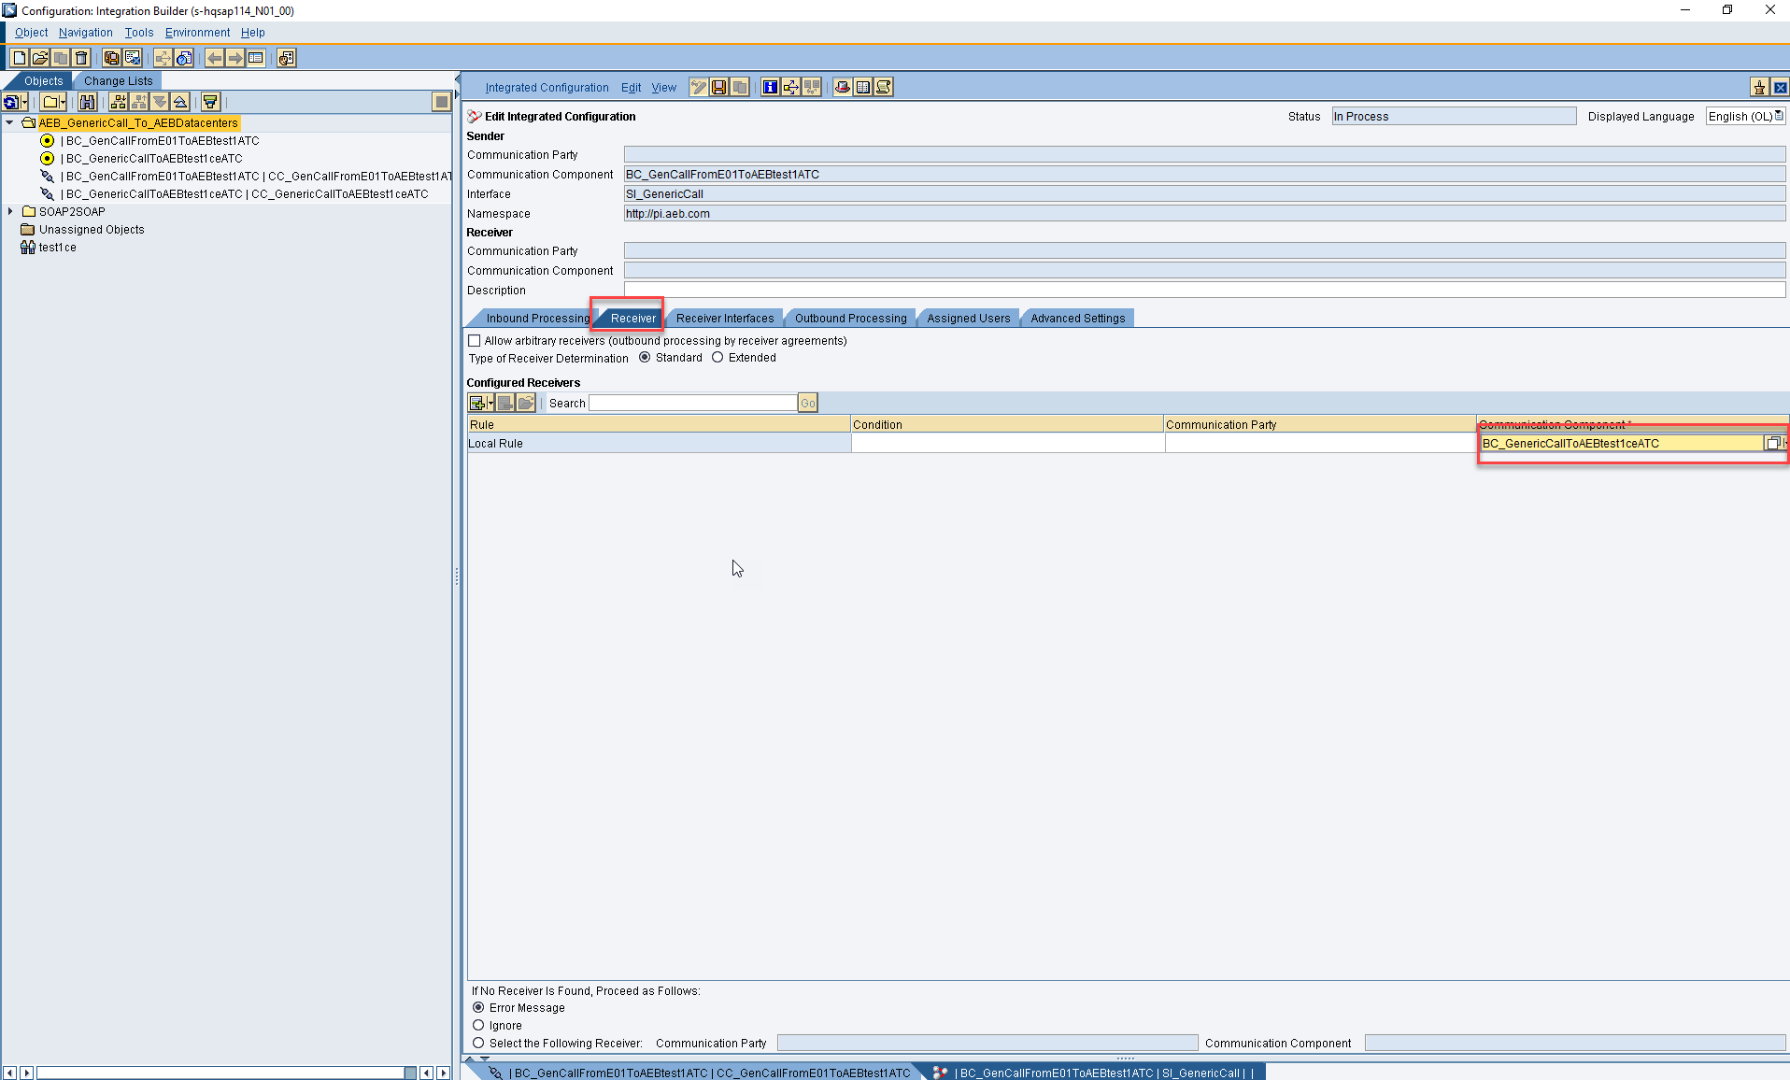Click the refresh icon above the object tree
1790x1080 pixels.
[13, 102]
